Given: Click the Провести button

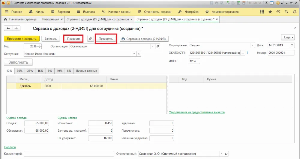Looking at the screenshot, I should click(73, 39).
